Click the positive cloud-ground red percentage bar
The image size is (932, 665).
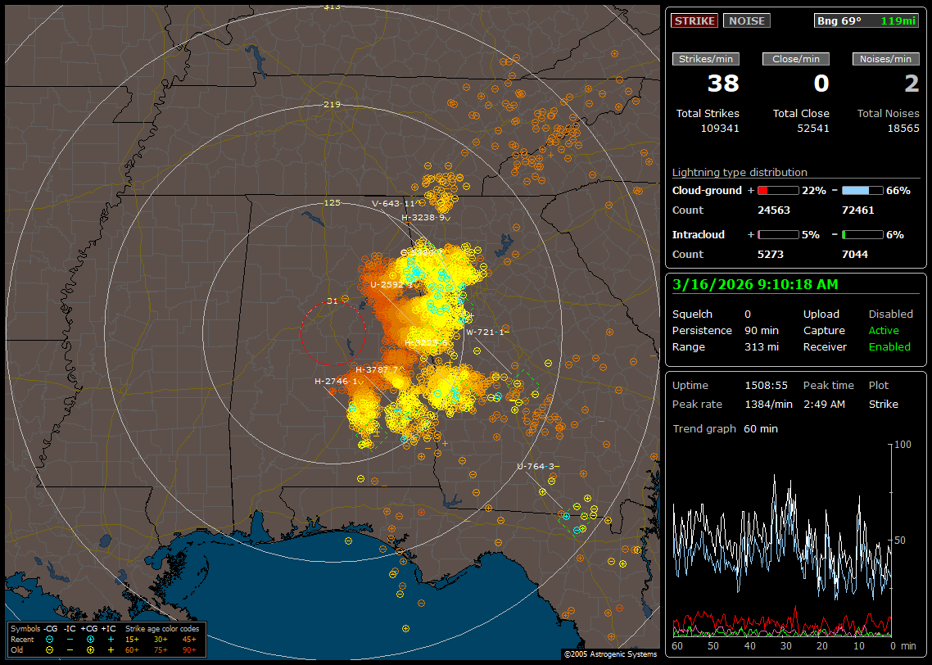point(777,190)
